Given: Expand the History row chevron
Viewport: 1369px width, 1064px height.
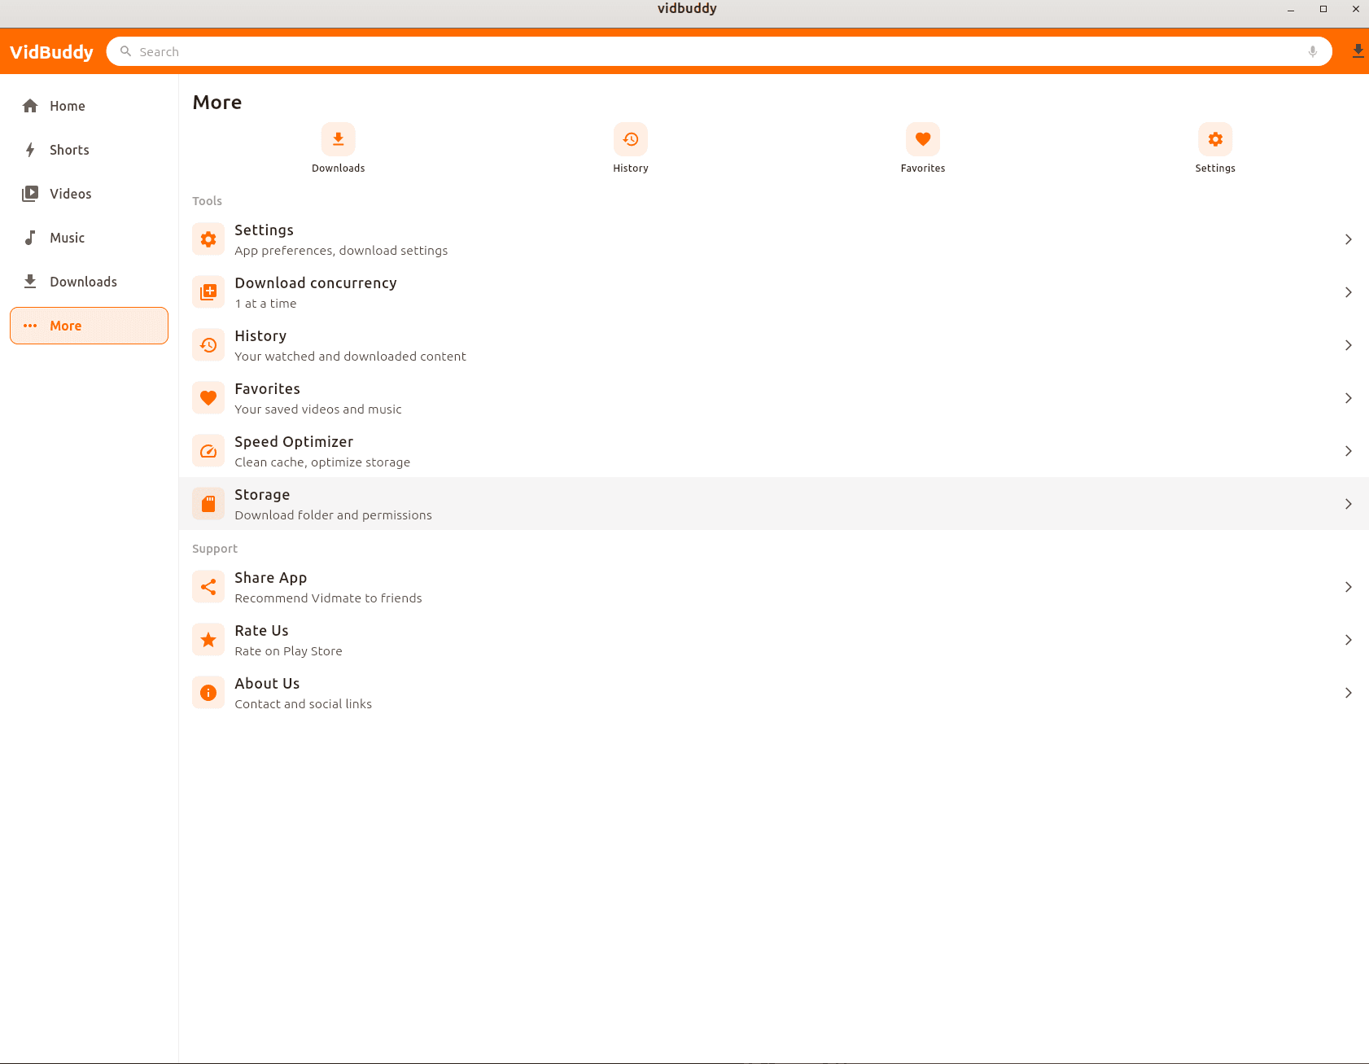Looking at the screenshot, I should coord(1349,345).
